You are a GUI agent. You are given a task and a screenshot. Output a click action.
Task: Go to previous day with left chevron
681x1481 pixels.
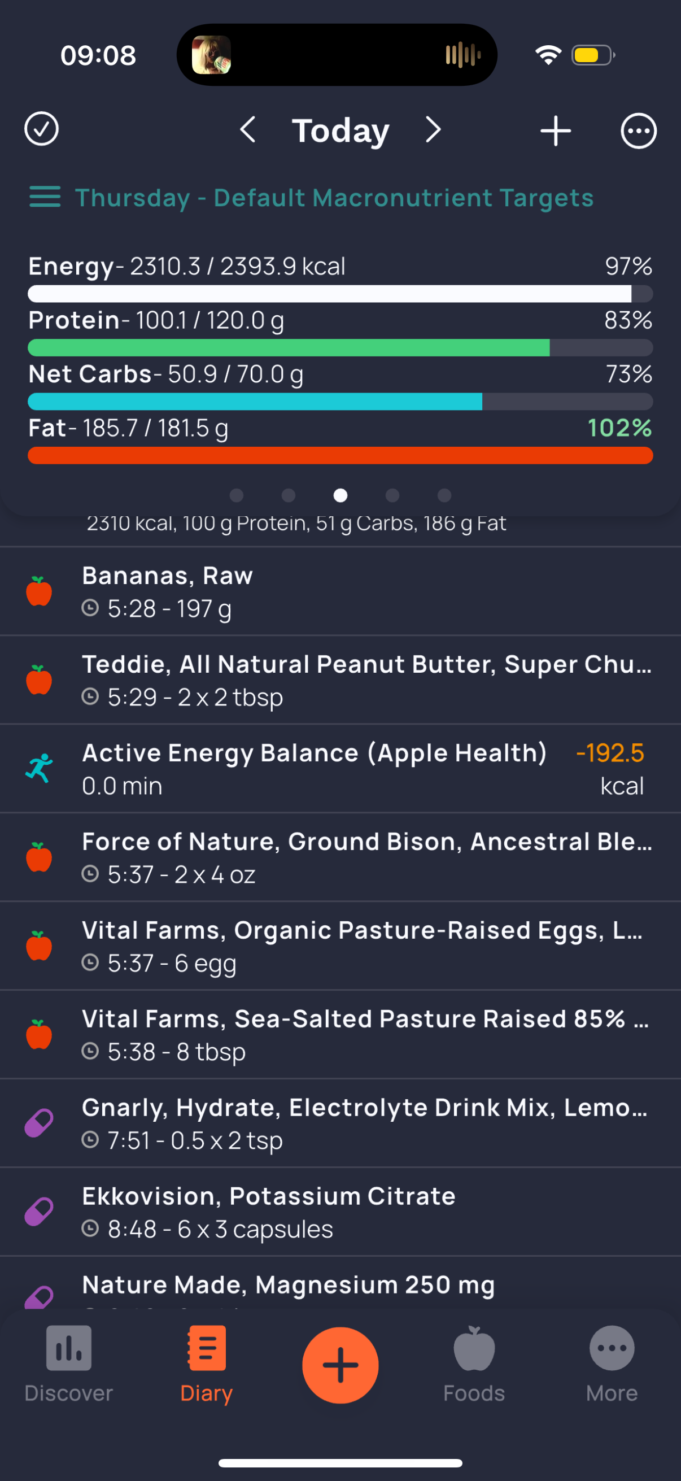coord(248,130)
